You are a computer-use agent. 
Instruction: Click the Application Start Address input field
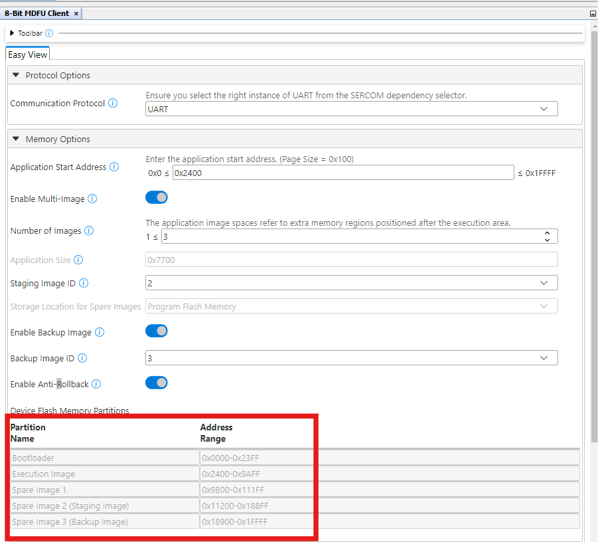[343, 173]
